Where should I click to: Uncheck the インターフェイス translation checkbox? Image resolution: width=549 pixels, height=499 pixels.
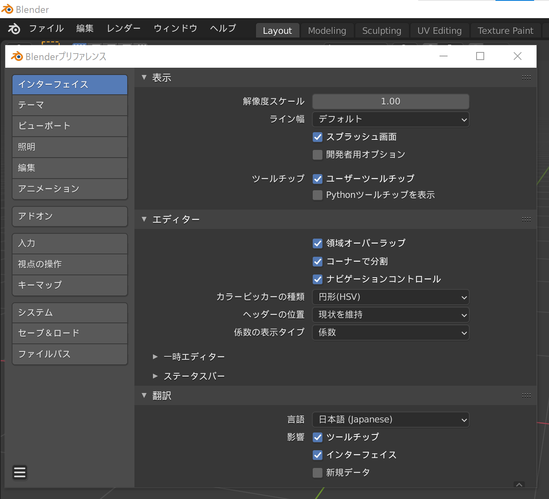coord(318,455)
